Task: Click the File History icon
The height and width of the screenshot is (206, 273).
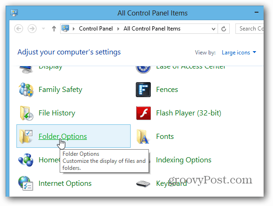Action: tap(26, 113)
